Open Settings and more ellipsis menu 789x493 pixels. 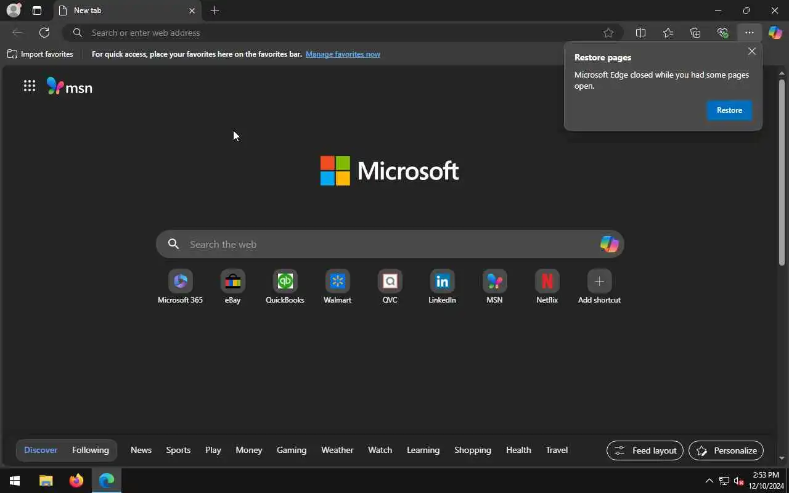coord(749,33)
